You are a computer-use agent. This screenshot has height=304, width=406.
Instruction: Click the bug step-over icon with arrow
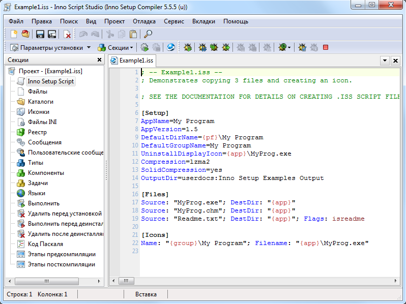(x=226, y=47)
